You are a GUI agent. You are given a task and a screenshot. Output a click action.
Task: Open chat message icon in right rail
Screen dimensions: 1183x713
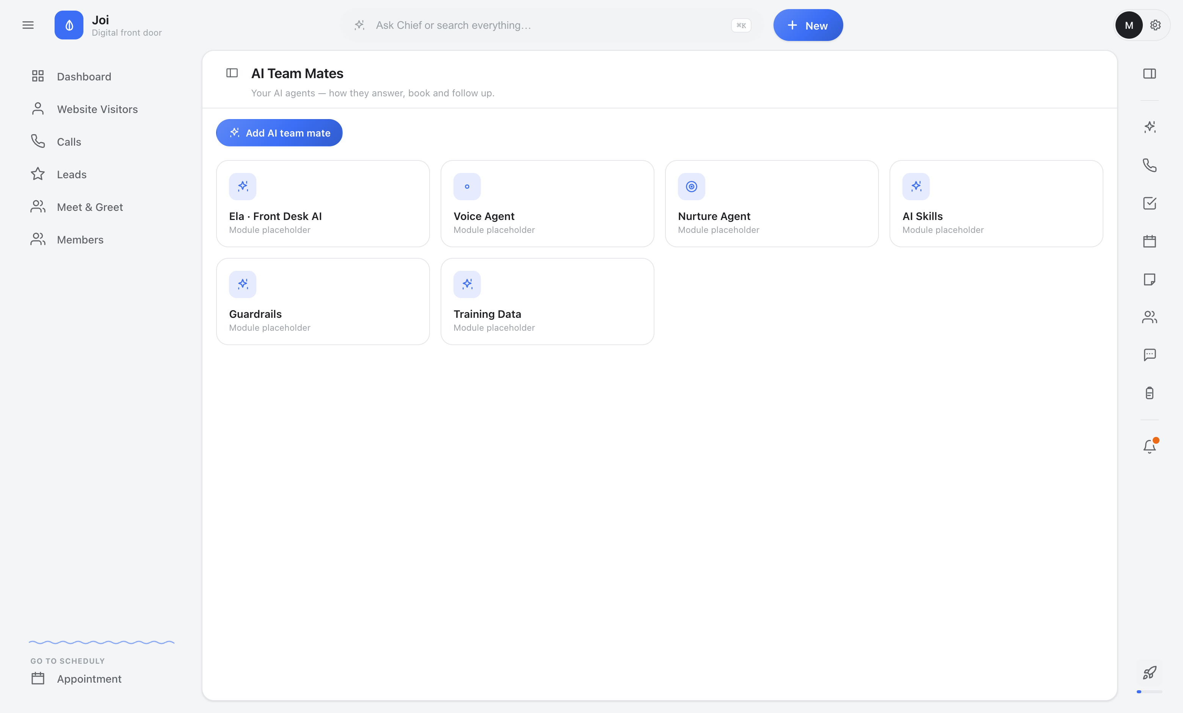1149,355
